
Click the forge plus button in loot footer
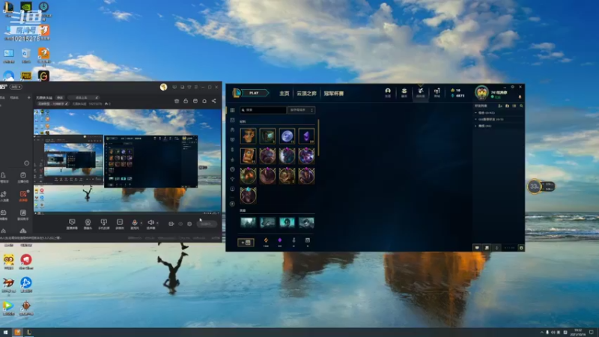click(246, 242)
